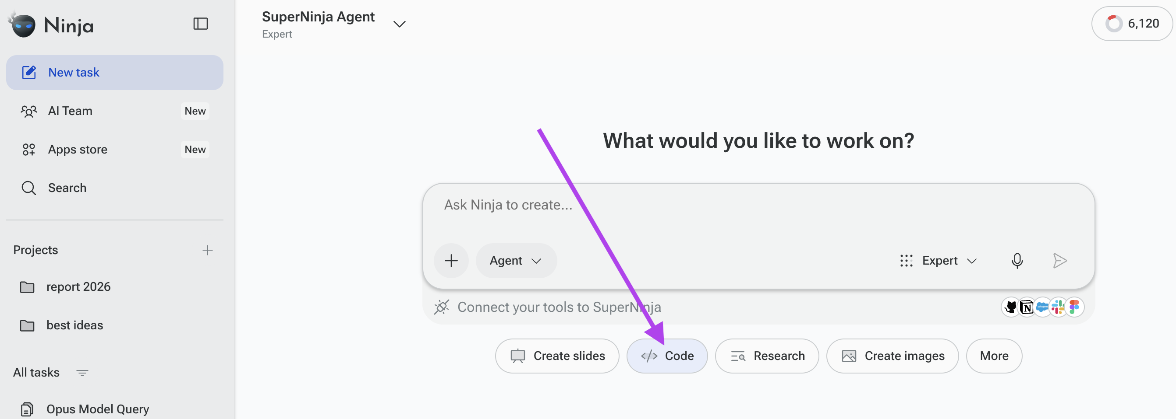This screenshot has height=419, width=1176.
Task: Open the all tasks filter icon
Action: (x=82, y=373)
